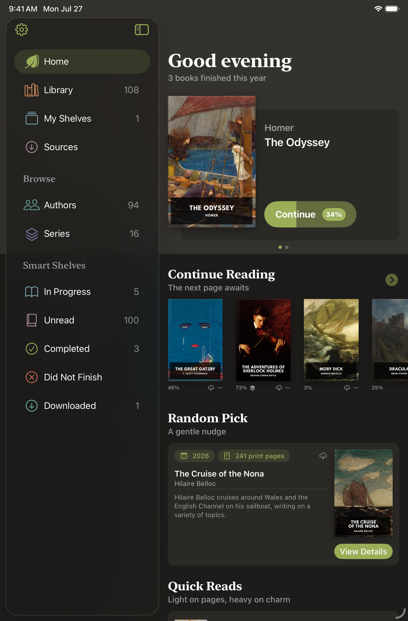The height and width of the screenshot is (621, 408).
Task: Open the Moby Dick cover
Action: coord(331,340)
